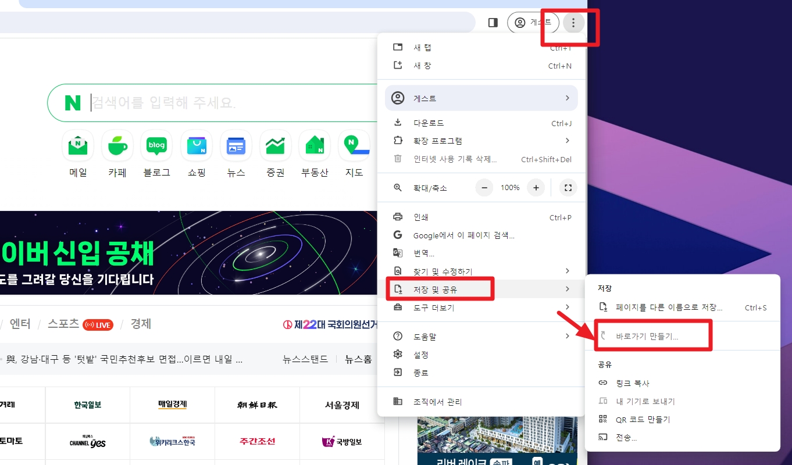Screen dimensions: 792x465
Task: Expand 저장 및 공유 submenu
Action: click(x=481, y=289)
